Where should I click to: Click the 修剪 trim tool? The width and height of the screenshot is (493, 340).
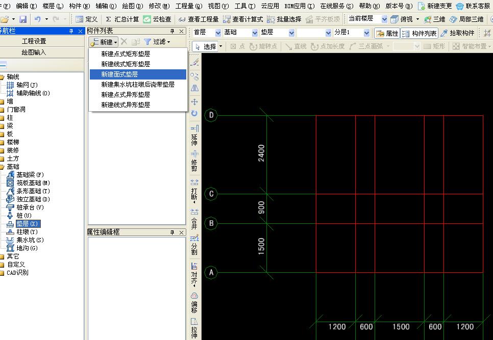coord(194,161)
